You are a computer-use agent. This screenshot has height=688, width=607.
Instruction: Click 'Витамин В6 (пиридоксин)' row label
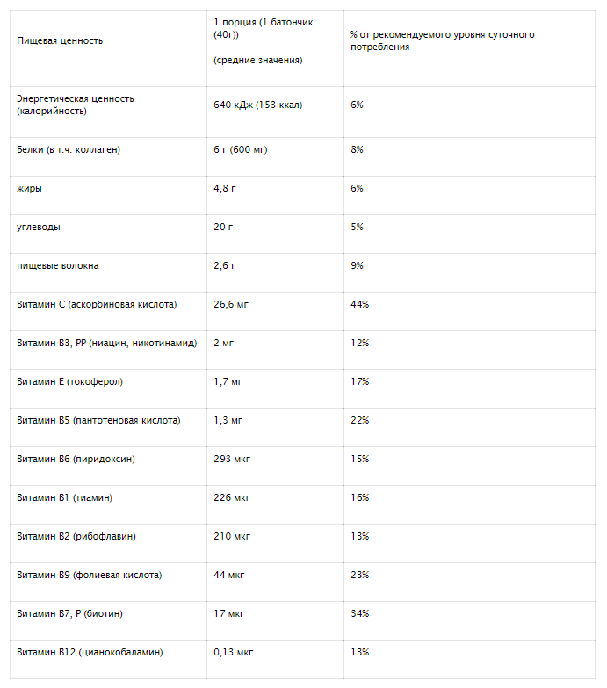[x=76, y=459]
